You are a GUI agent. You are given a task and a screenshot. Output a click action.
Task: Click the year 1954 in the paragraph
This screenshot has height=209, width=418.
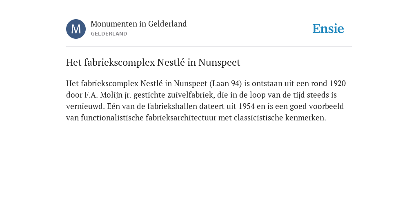(247, 107)
